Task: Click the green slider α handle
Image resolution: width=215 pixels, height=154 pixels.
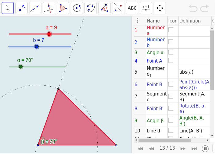Action: tap(21, 67)
